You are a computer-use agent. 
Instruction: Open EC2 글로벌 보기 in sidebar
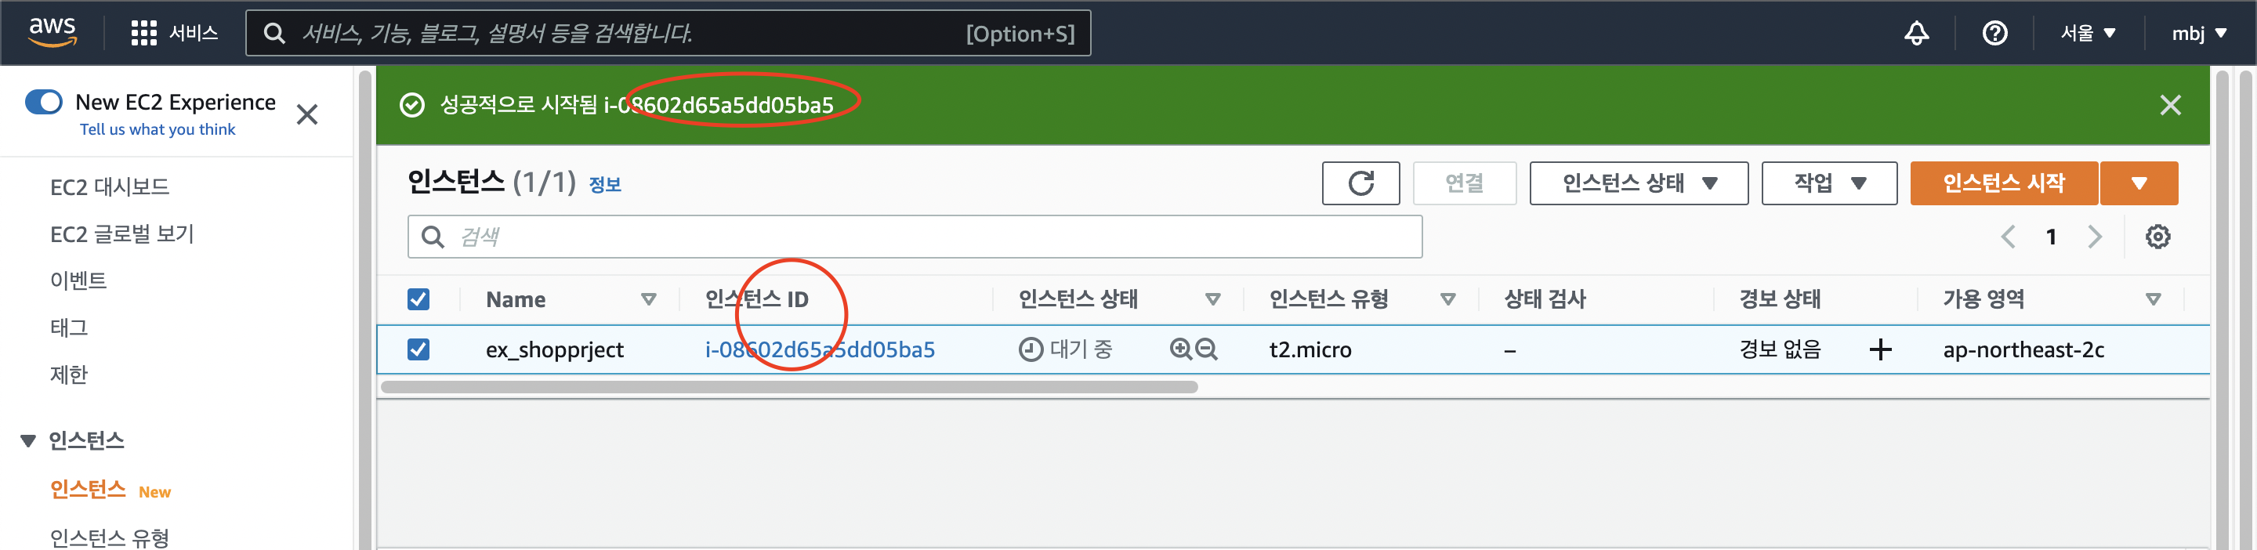click(x=121, y=233)
